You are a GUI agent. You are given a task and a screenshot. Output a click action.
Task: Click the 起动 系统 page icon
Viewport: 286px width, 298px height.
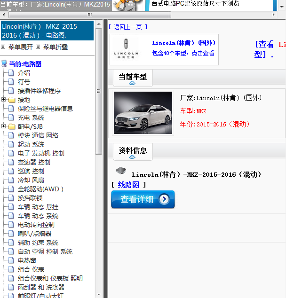tap(11, 144)
